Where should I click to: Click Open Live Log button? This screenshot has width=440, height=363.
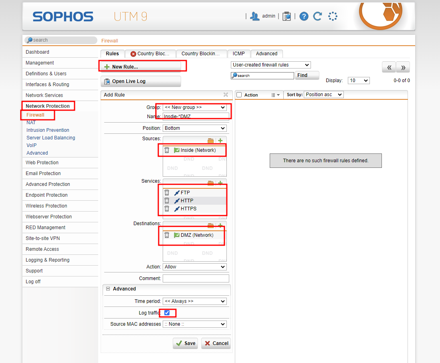pos(141,81)
